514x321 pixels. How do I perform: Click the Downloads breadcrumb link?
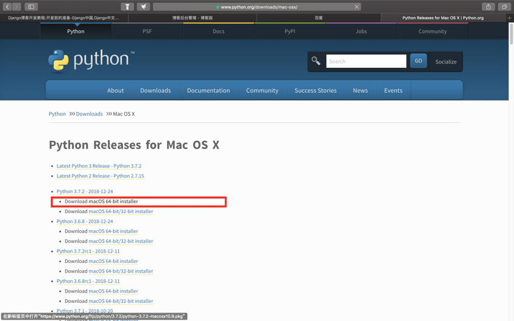pyautogui.click(x=89, y=114)
